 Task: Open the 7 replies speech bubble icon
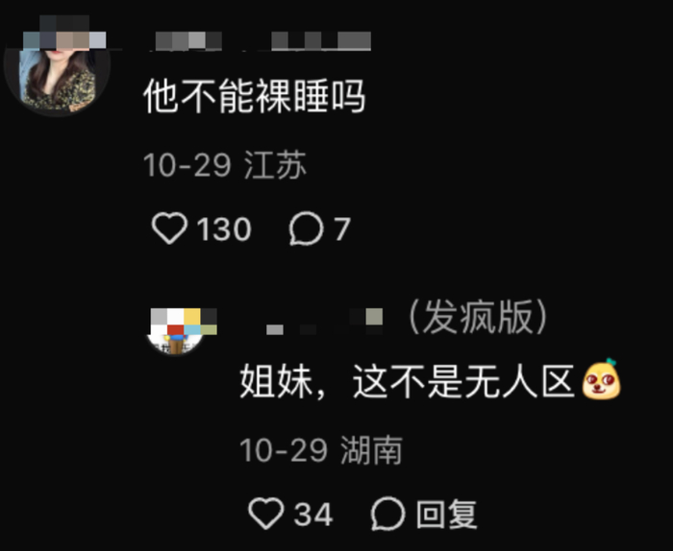point(306,228)
